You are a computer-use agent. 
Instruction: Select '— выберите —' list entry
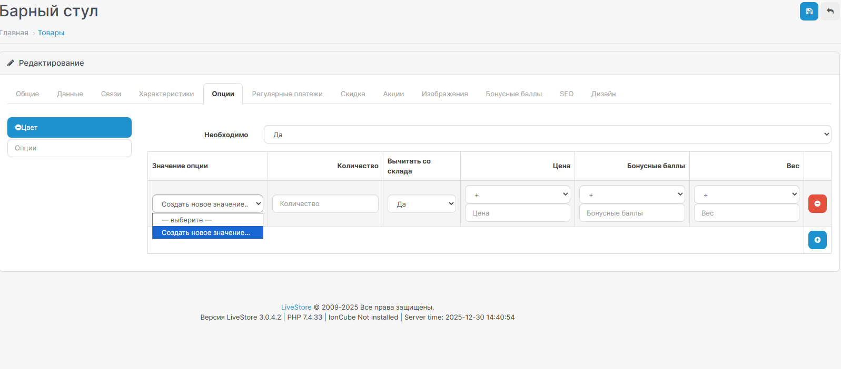point(207,220)
